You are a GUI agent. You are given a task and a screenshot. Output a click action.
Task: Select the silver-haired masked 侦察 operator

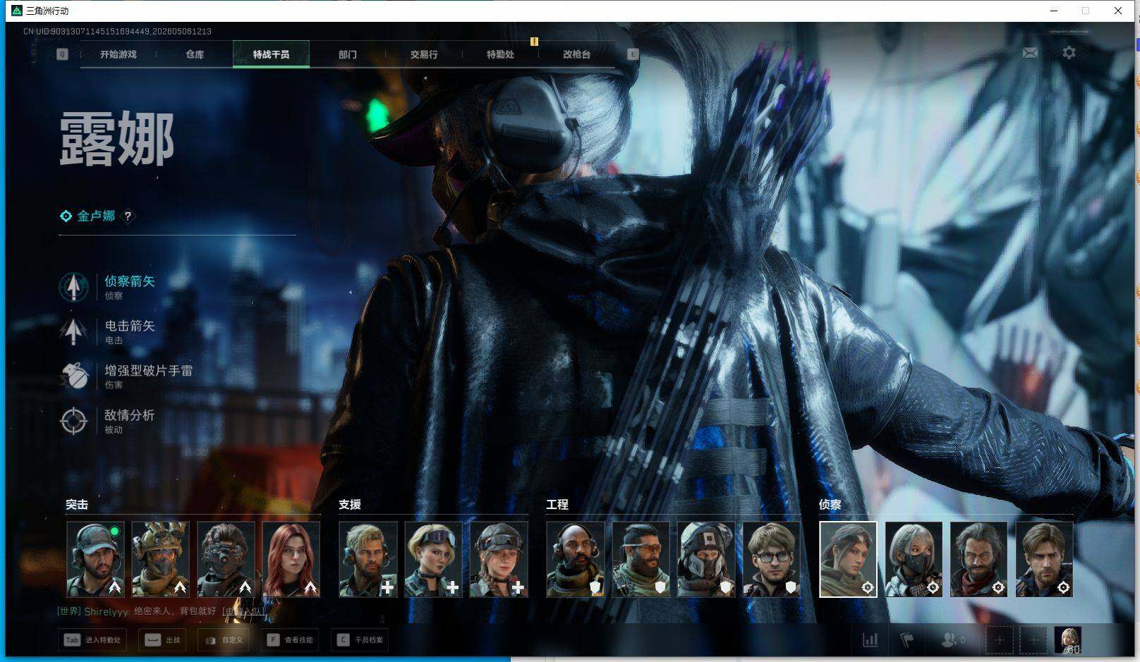pyautogui.click(x=914, y=559)
